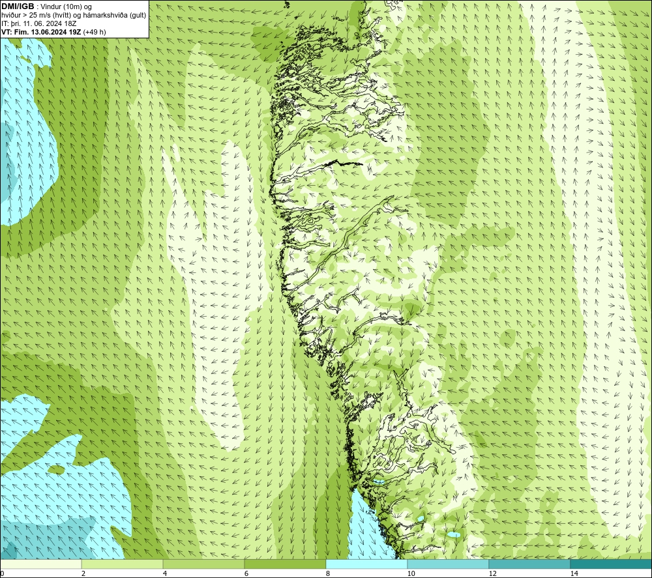The image size is (652, 578).
Task: Click the 12–14 m/s teal swatch
Action: pos(529,564)
